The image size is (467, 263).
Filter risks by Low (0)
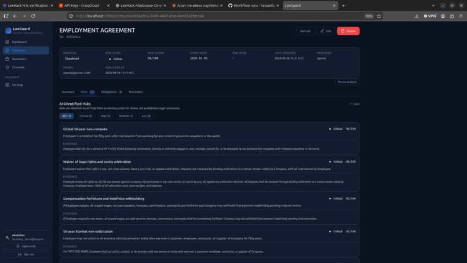(146, 116)
